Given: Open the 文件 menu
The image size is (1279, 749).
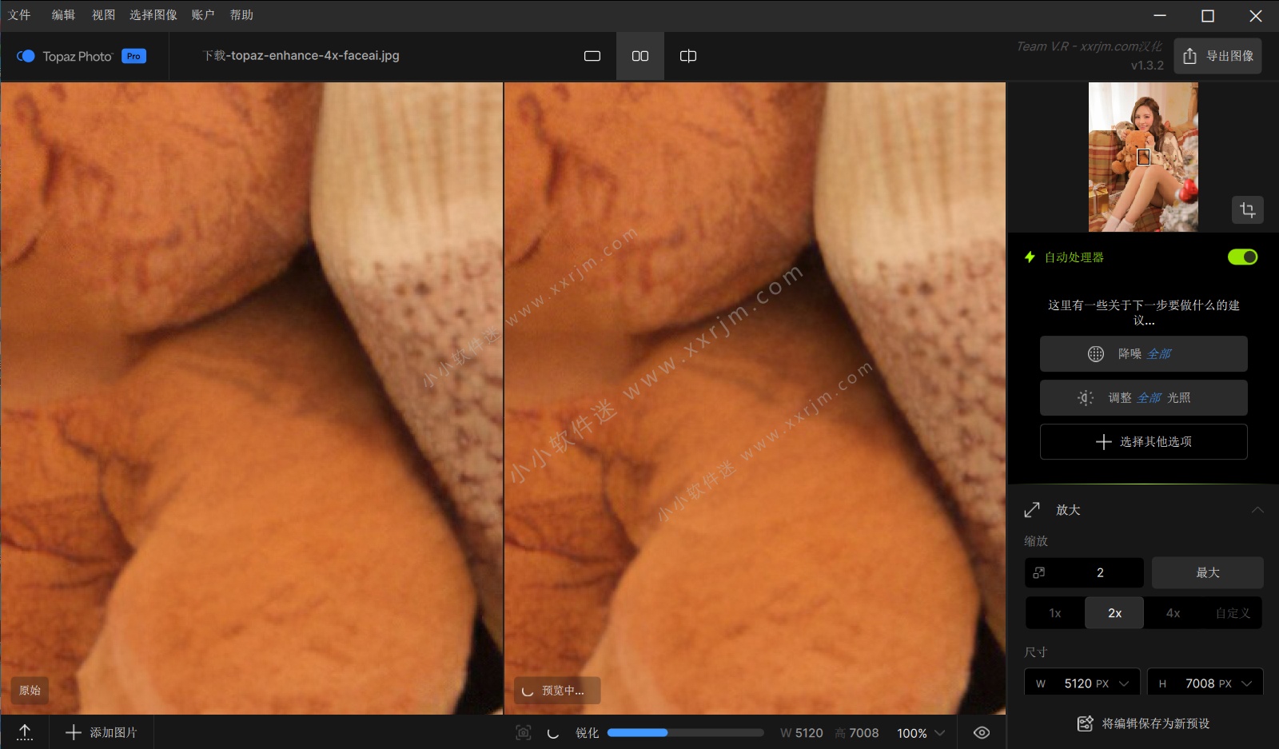Looking at the screenshot, I should click(20, 14).
